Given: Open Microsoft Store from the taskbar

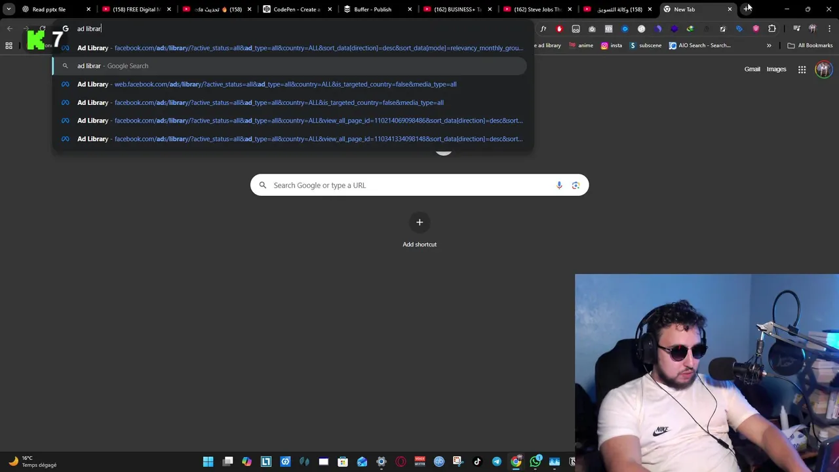Looking at the screenshot, I should click(343, 462).
